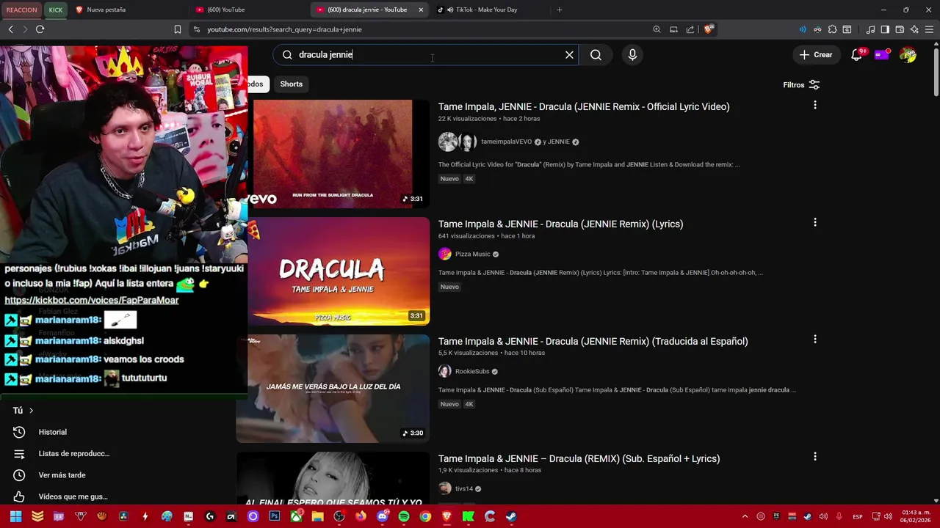The image size is (940, 528).
Task: Start voice search with the microphone icon
Action: pyautogui.click(x=632, y=55)
